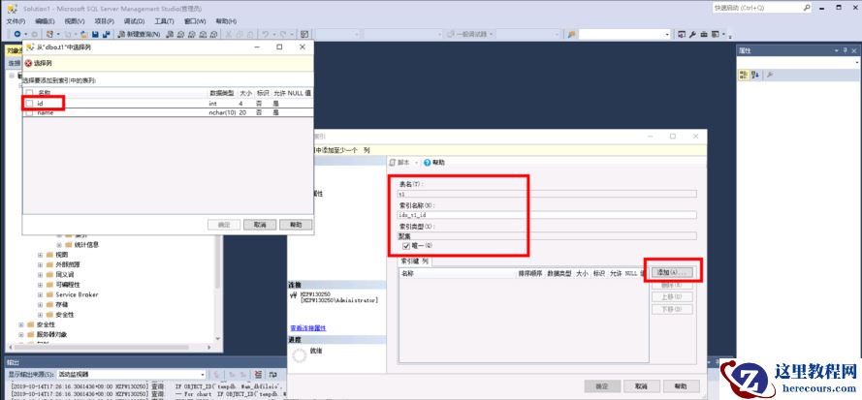
Task: Uncheck the Unique (唯一) checkbox
Action: 407,246
